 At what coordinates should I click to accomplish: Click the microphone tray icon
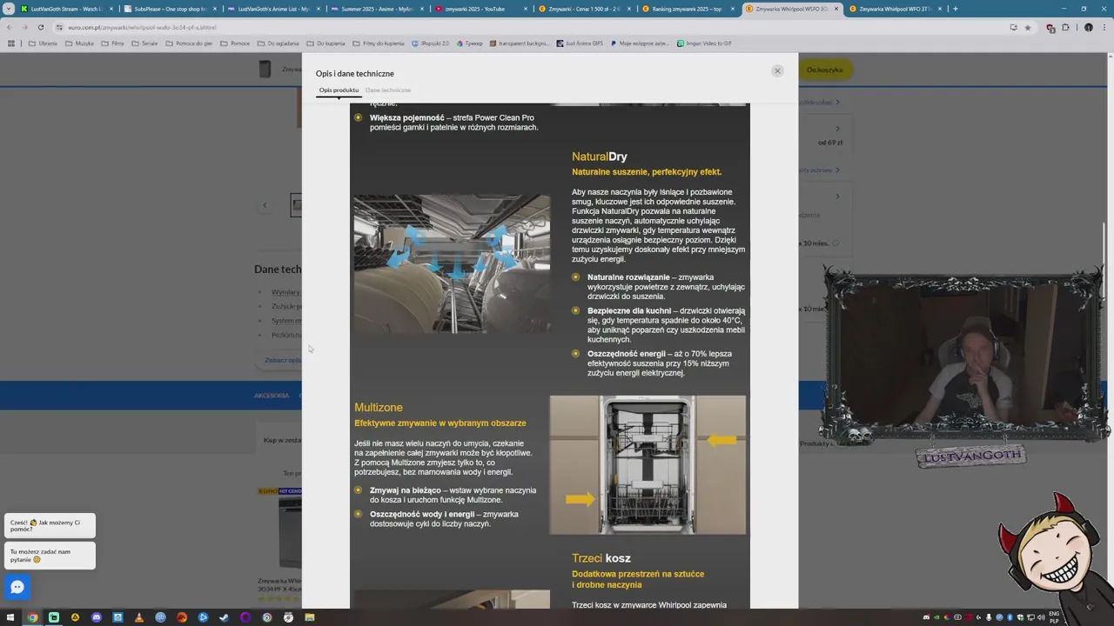point(989,617)
